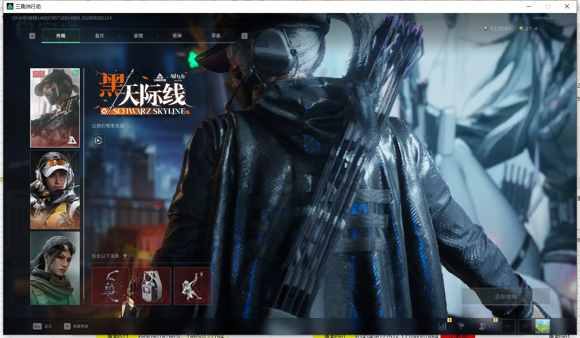
Task: View the compound bow skin item
Action: coord(111,286)
